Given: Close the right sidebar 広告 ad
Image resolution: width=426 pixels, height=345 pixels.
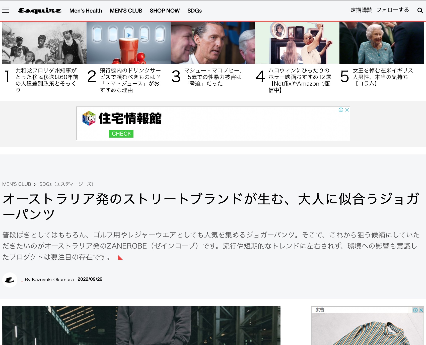Looking at the screenshot, I should pos(421,310).
